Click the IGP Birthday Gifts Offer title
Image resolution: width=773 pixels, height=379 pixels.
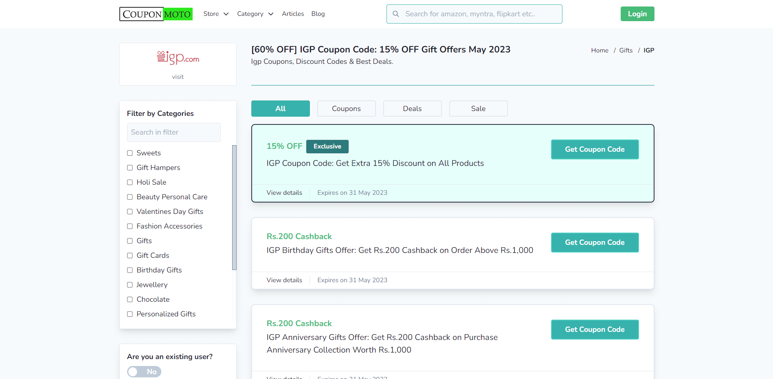[400, 250]
